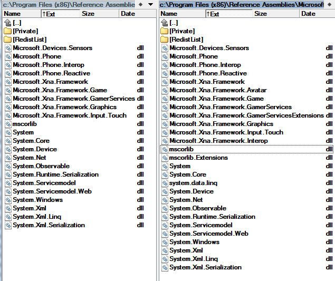Sort left panel by Name column
The height and width of the screenshot is (281, 335).
(x=22, y=14)
